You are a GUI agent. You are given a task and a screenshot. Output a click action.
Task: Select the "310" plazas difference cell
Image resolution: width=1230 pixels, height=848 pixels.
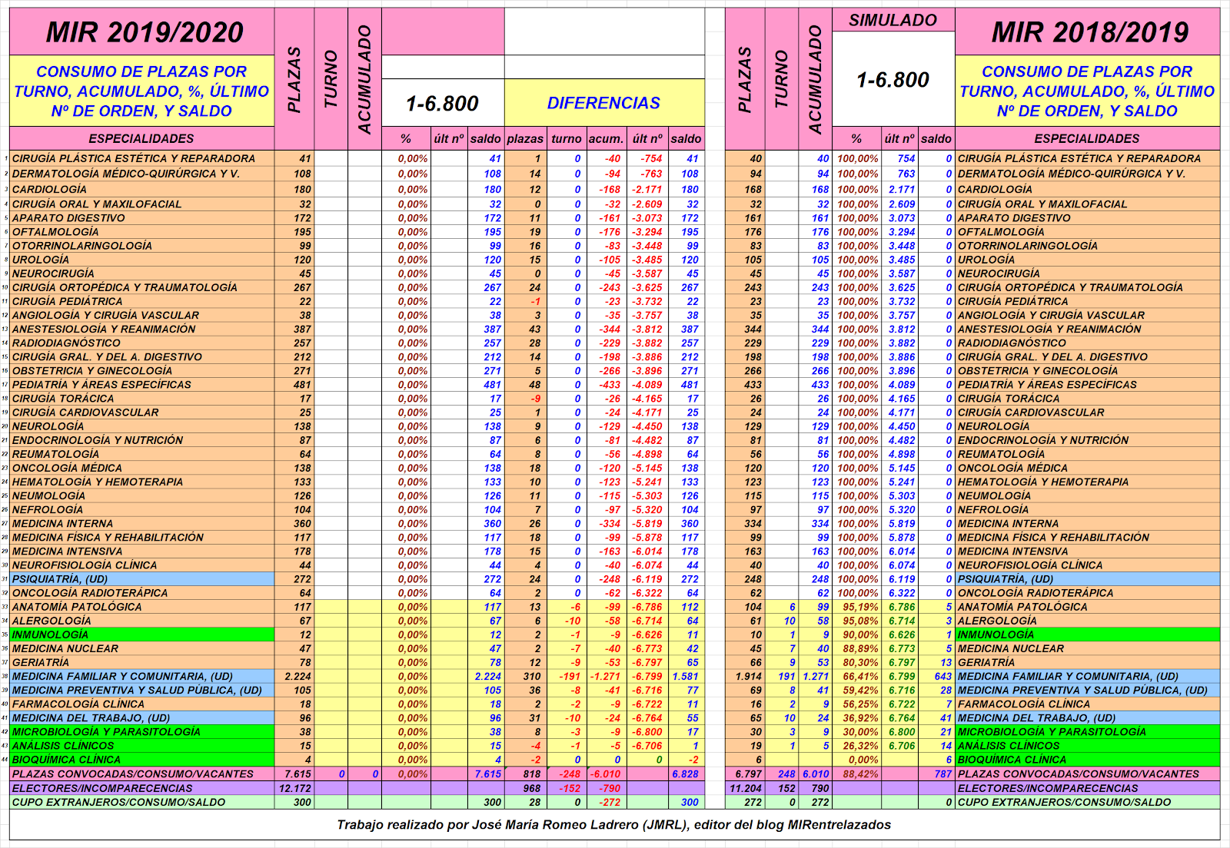525,677
